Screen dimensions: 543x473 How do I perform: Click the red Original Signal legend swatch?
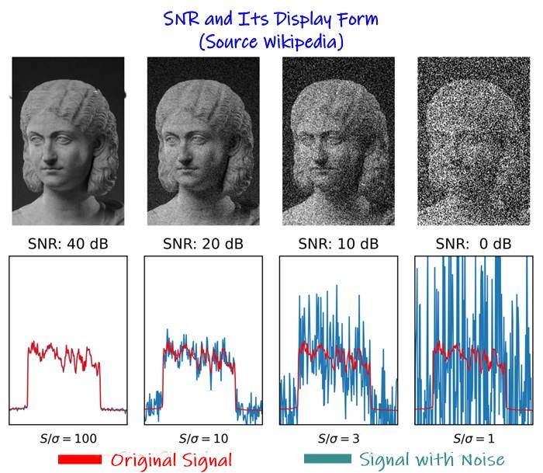pyautogui.click(x=80, y=460)
